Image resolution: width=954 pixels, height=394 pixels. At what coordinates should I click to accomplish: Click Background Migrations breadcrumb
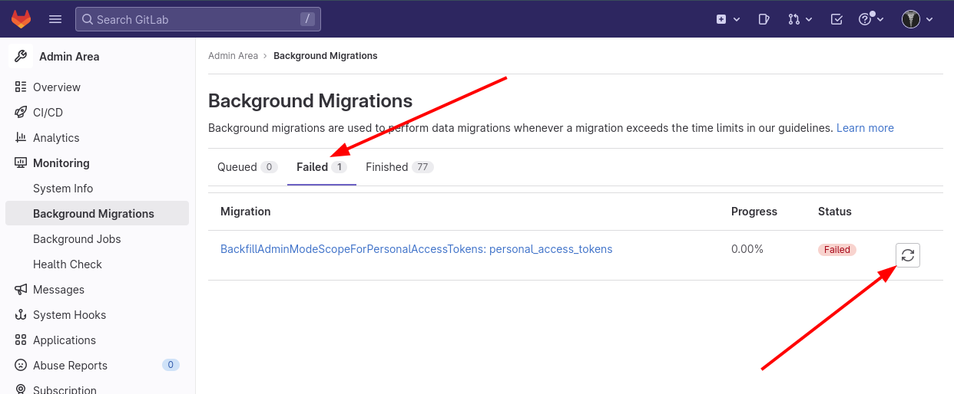click(326, 56)
